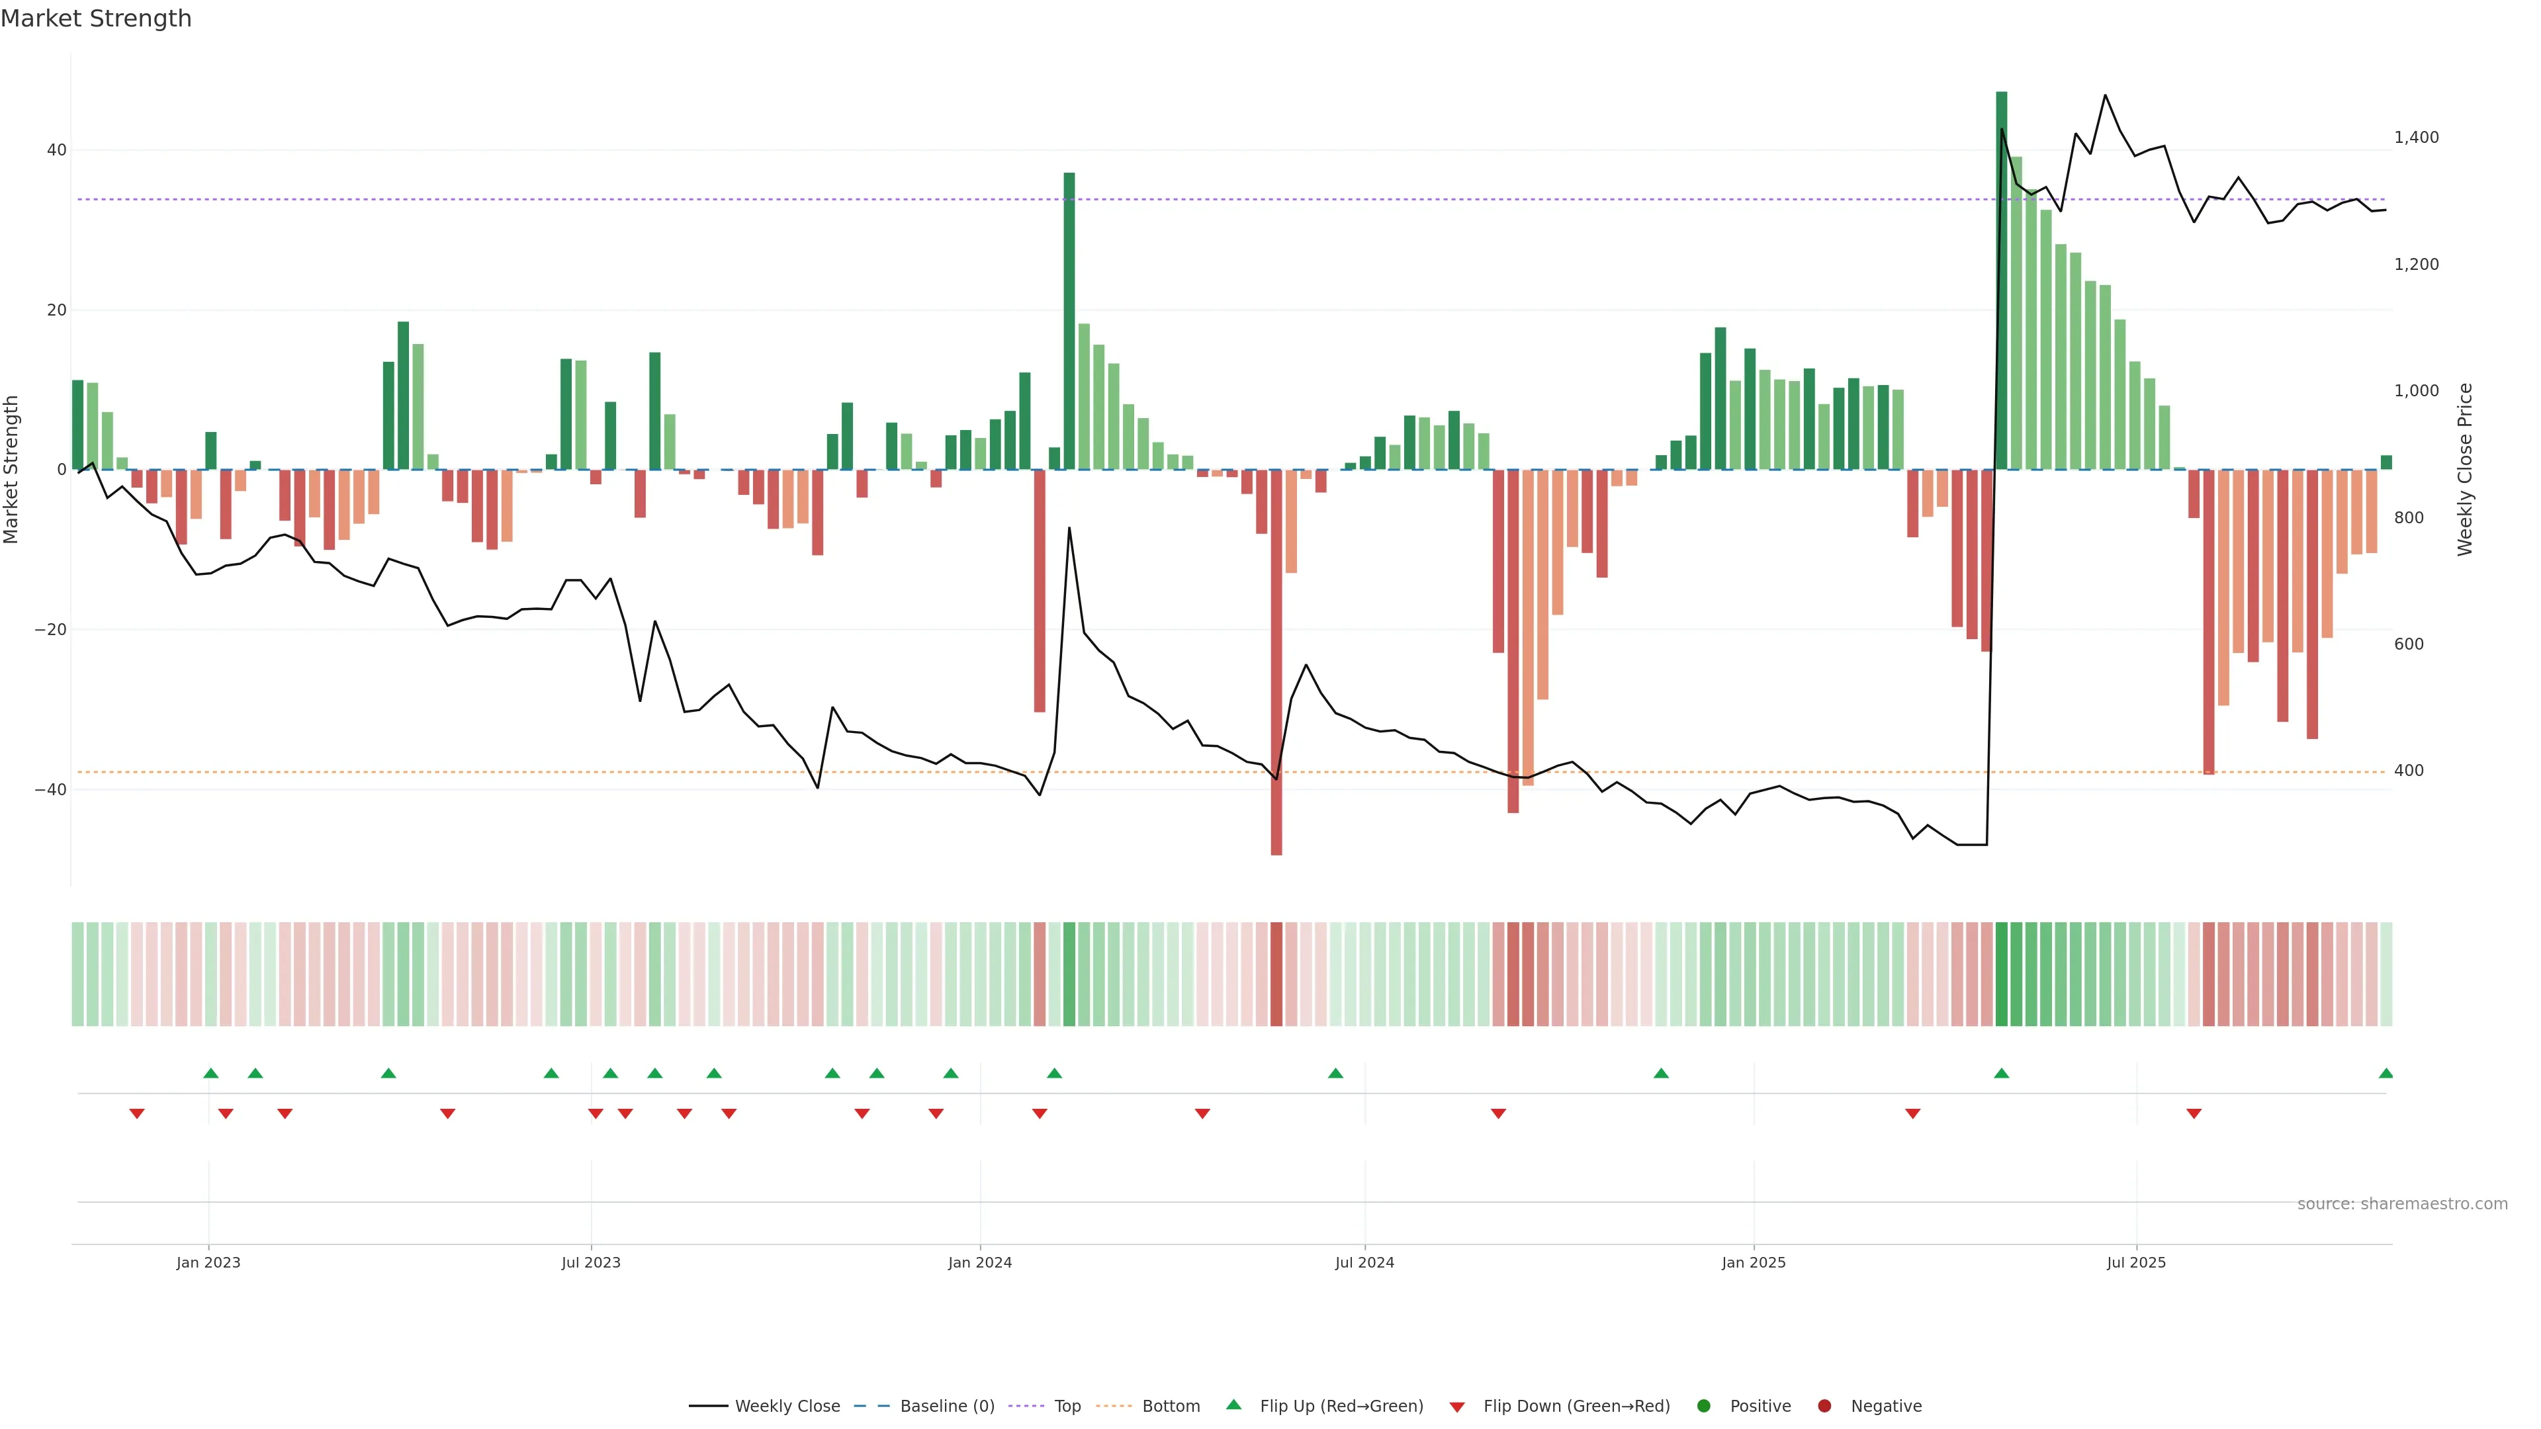This screenshot has height=1429, width=2541.
Task: Click the dark red Negative circle in the legend
Action: [x=1824, y=1405]
